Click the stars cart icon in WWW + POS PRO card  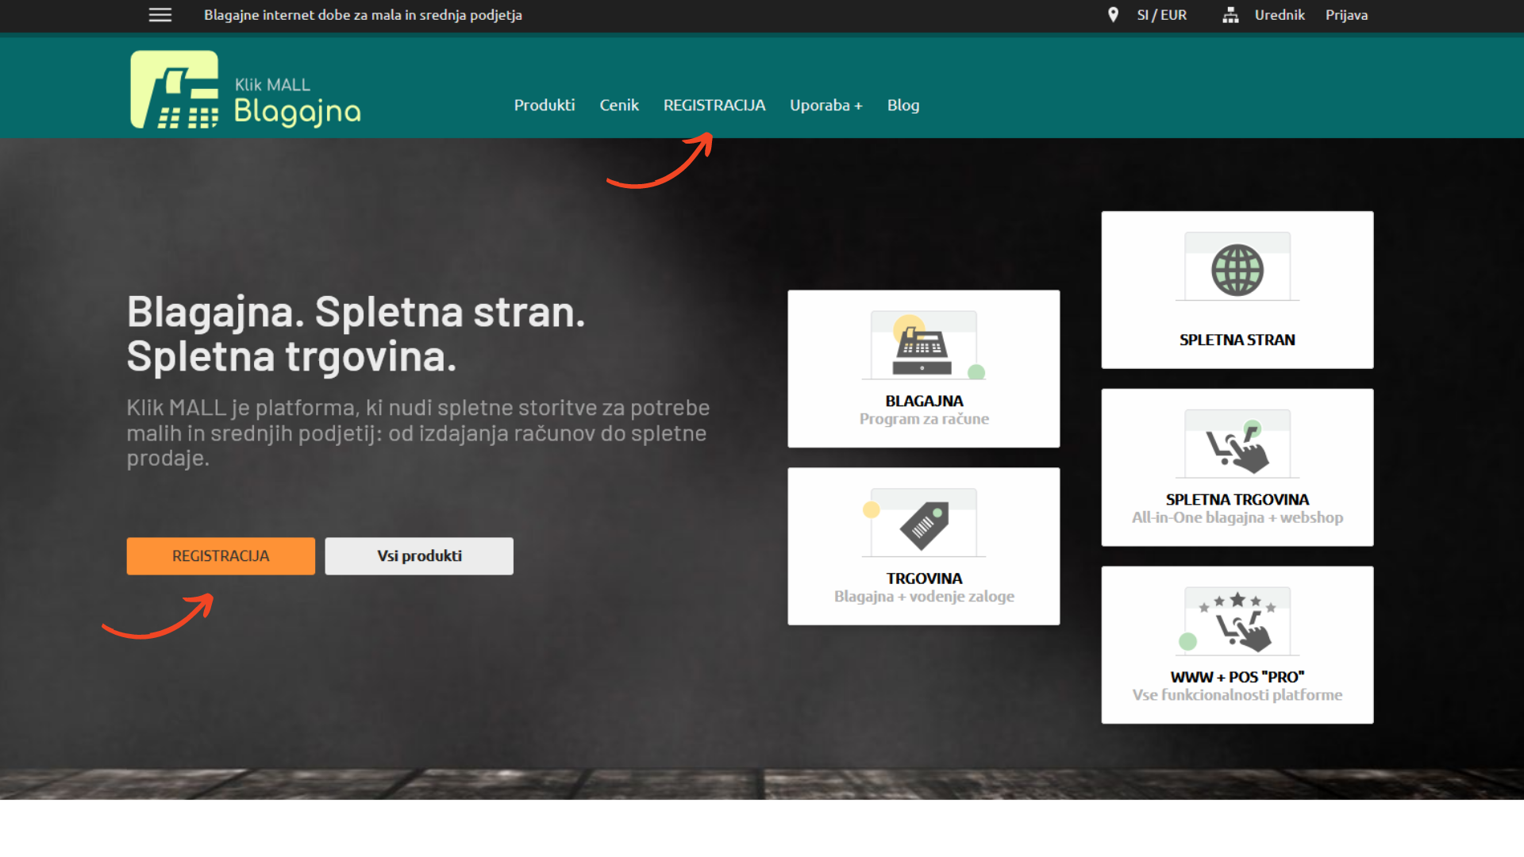pos(1237,621)
